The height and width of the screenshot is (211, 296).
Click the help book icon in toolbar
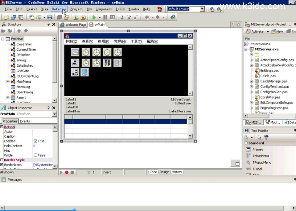point(173,18)
